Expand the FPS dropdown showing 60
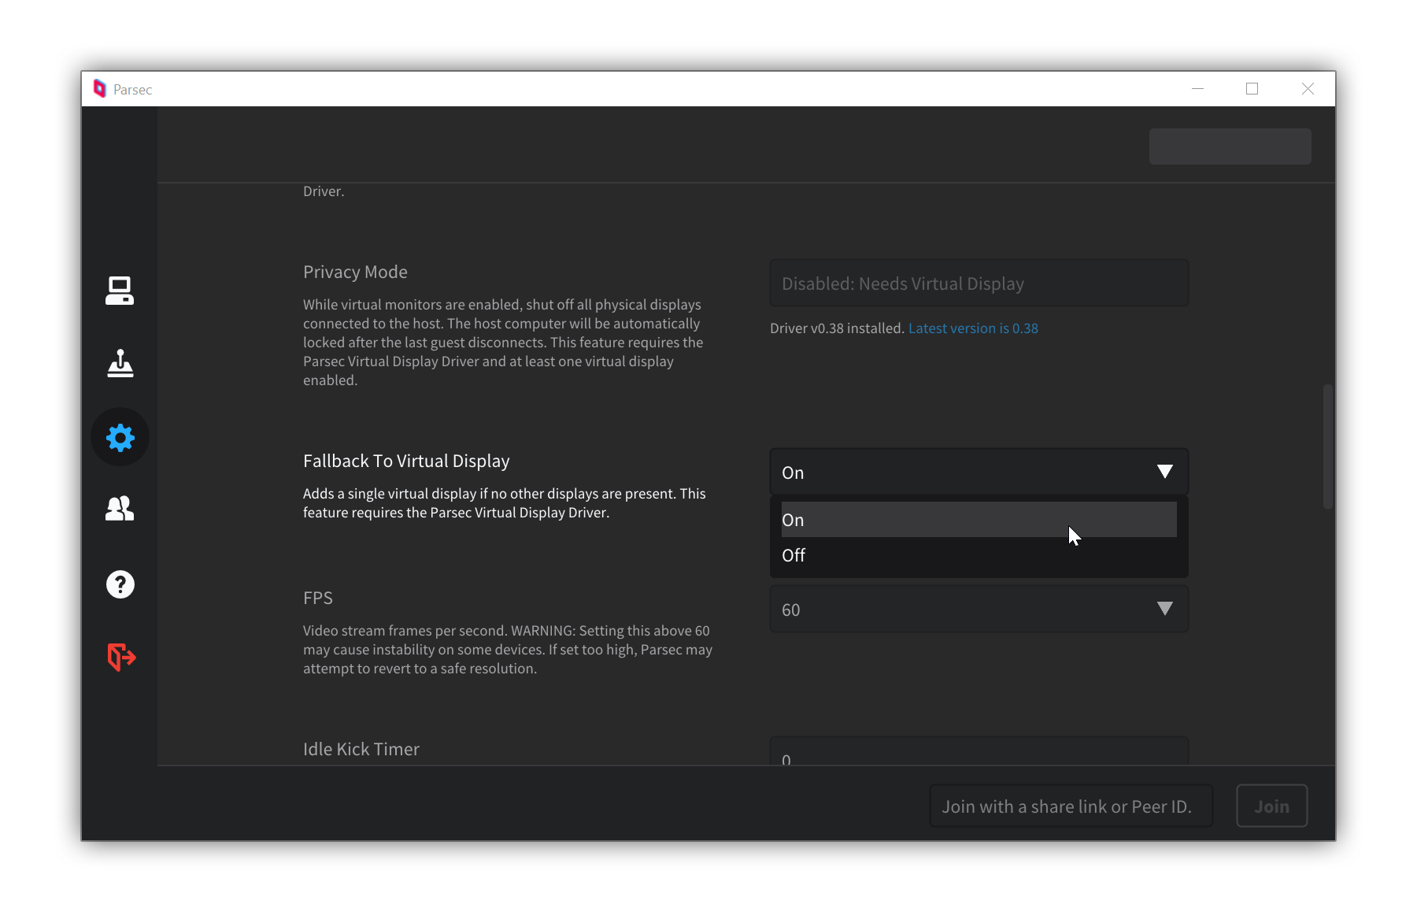Image resolution: width=1417 pixels, height=912 pixels. (978, 610)
